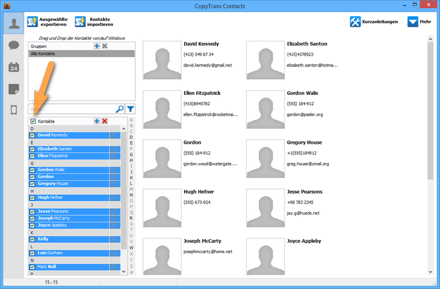Click contact cards scrollbar down arrow

click(x=431, y=272)
